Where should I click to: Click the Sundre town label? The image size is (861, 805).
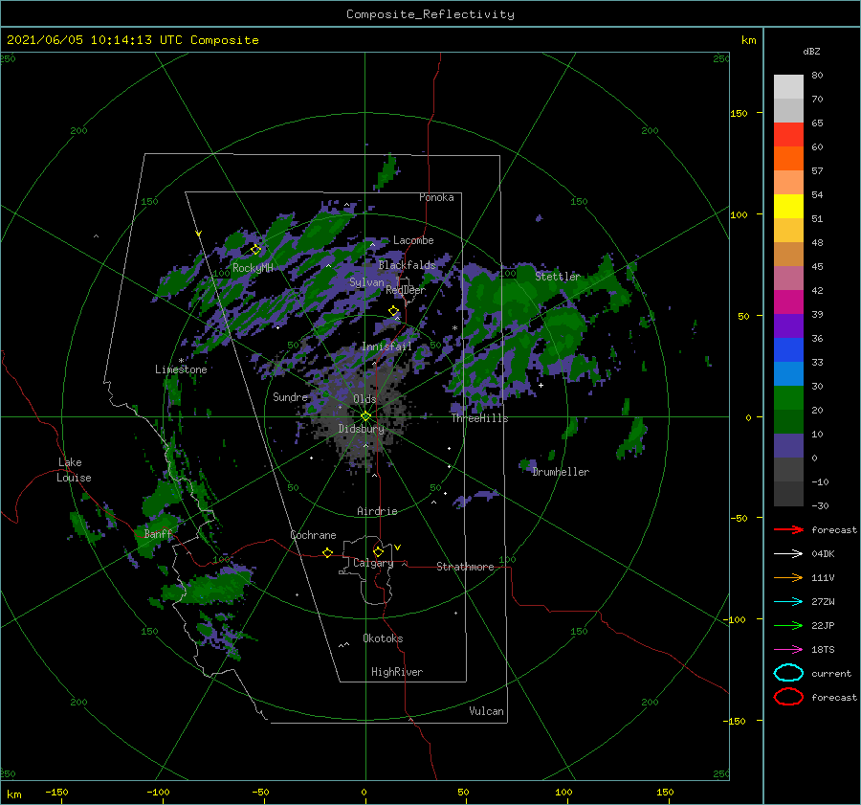tap(290, 396)
